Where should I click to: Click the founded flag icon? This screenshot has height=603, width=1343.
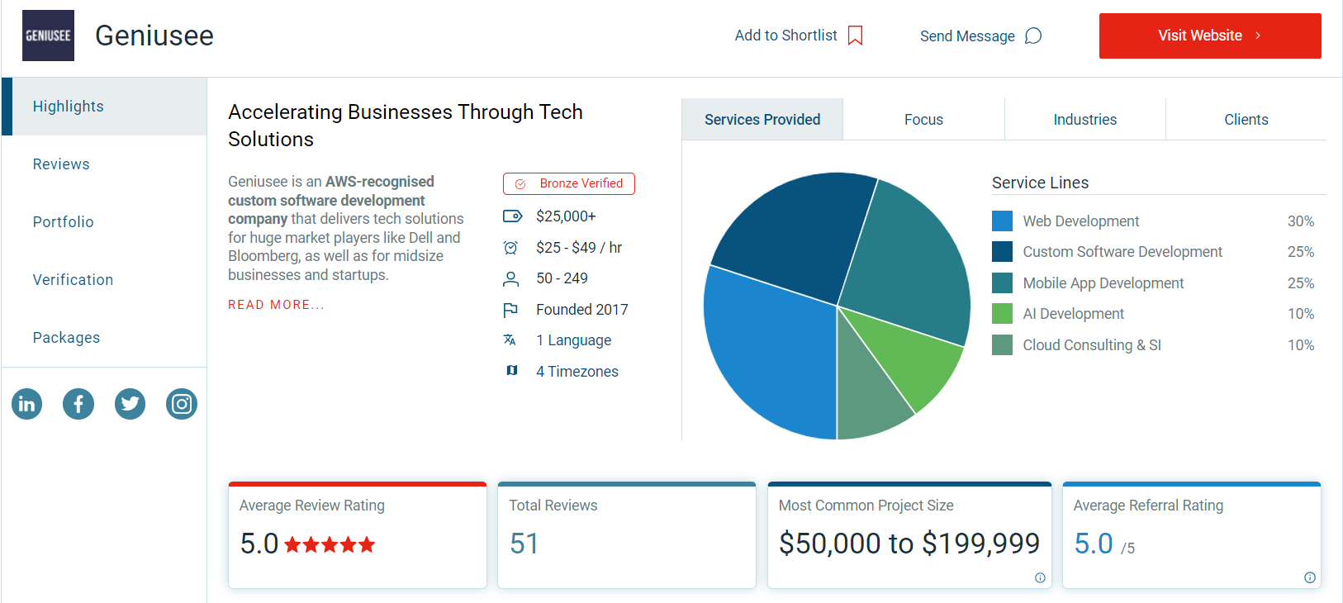coord(510,310)
